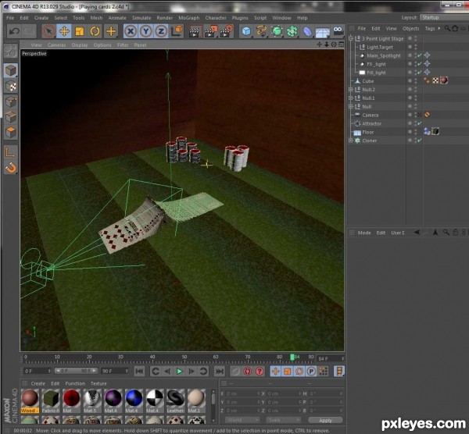Image resolution: width=469 pixels, height=434 pixels.
Task: Click the coordinate system icon
Action: (x=177, y=31)
